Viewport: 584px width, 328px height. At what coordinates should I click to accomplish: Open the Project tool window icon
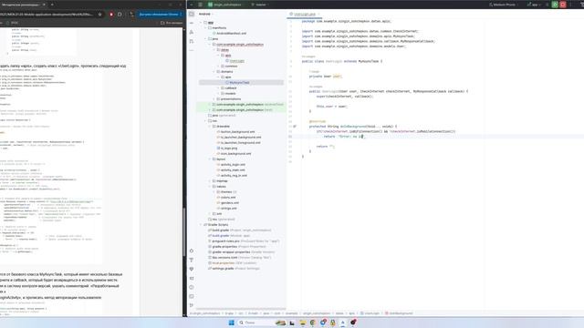click(x=192, y=15)
